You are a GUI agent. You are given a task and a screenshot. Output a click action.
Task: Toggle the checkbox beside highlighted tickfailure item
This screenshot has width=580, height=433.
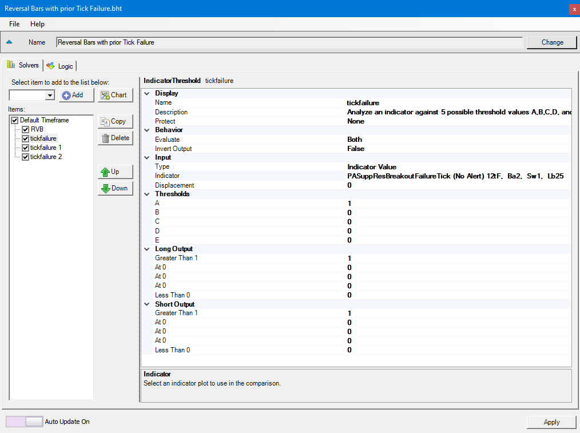pyautogui.click(x=26, y=138)
